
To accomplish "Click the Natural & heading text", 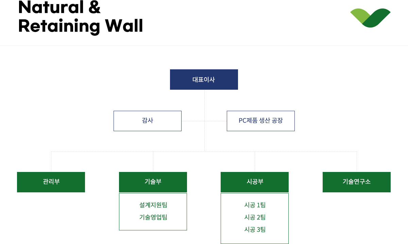I will 60,7.
